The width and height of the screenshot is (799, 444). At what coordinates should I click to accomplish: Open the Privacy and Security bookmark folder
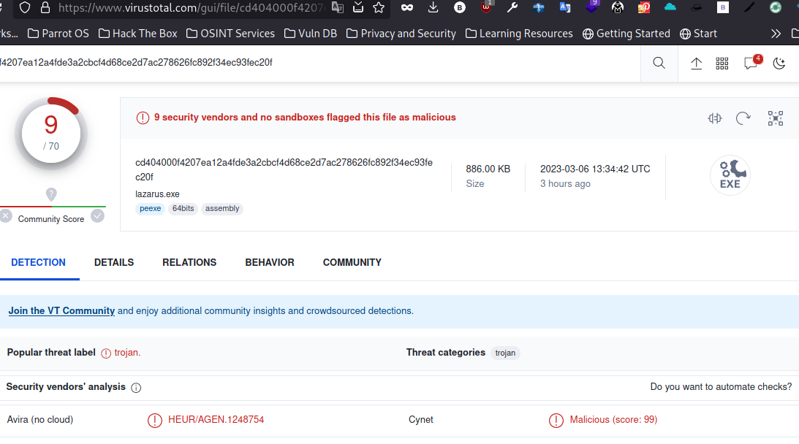pyautogui.click(x=401, y=34)
